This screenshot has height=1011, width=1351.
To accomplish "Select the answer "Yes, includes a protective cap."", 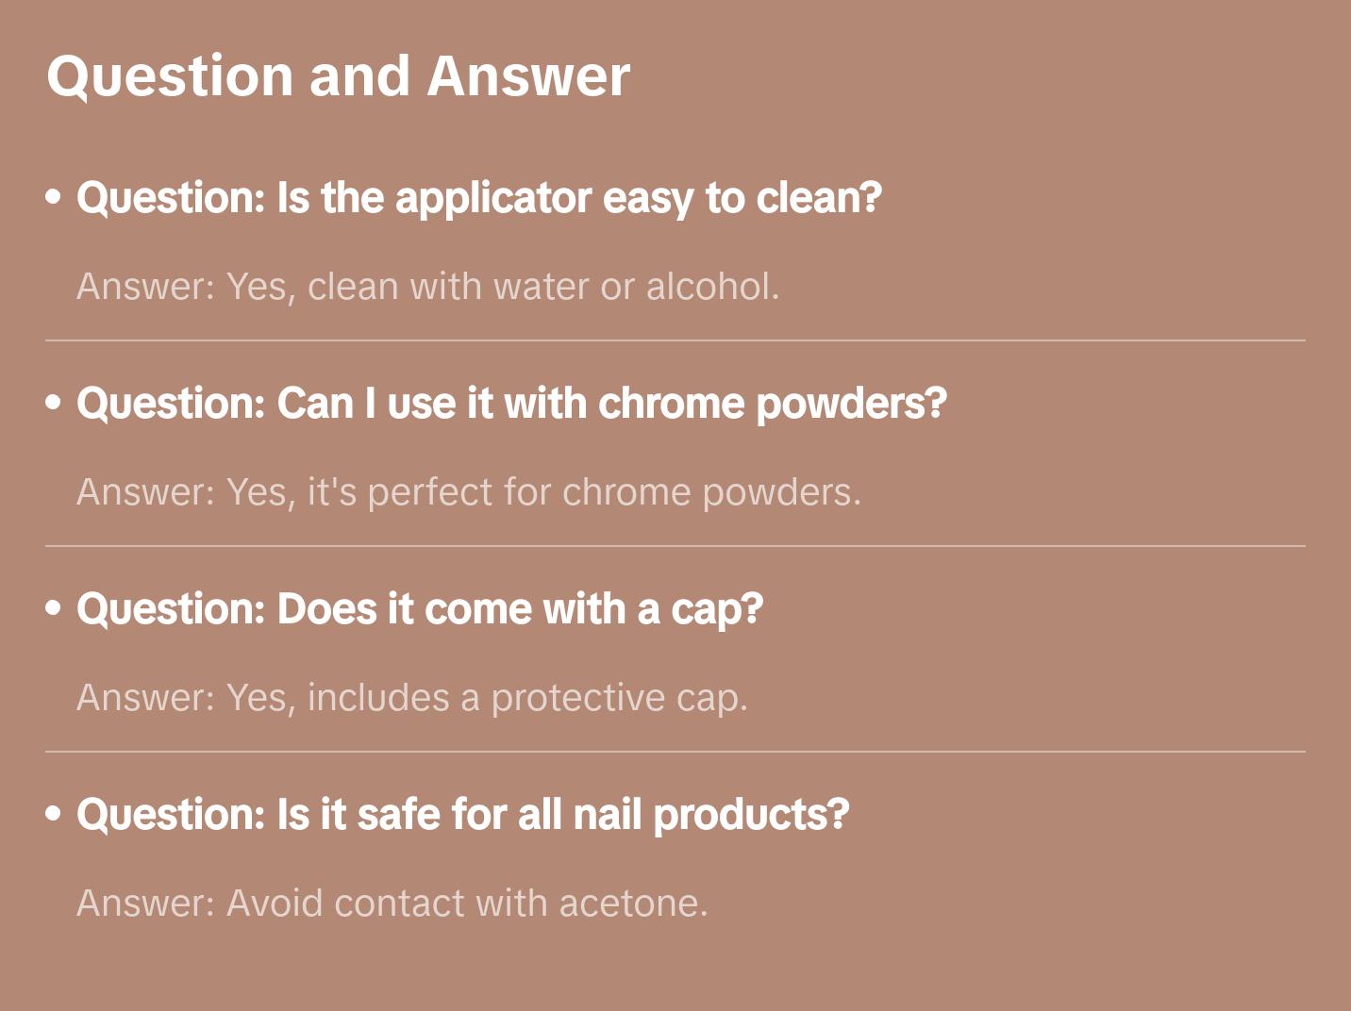I will 411,698.
